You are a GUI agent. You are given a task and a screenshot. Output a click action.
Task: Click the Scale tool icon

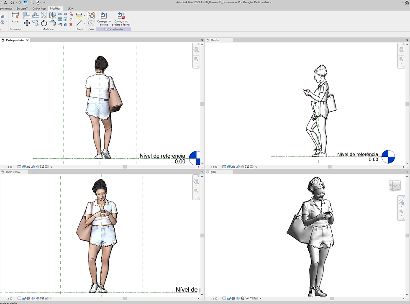point(65,19)
